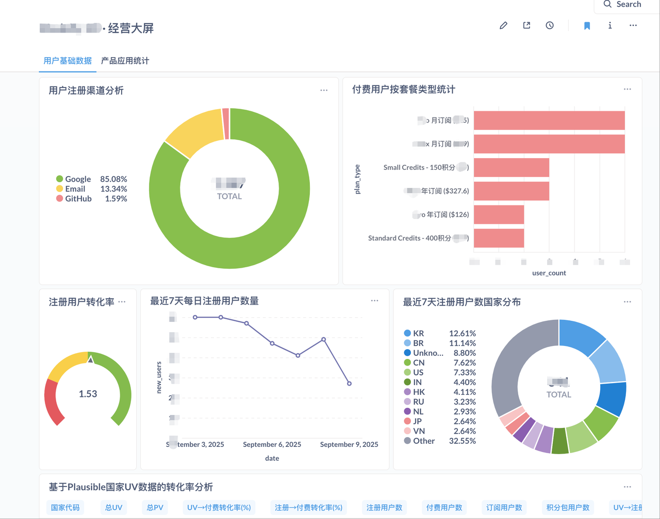Click the Standard Credits - 400积分 bar

(x=499, y=238)
